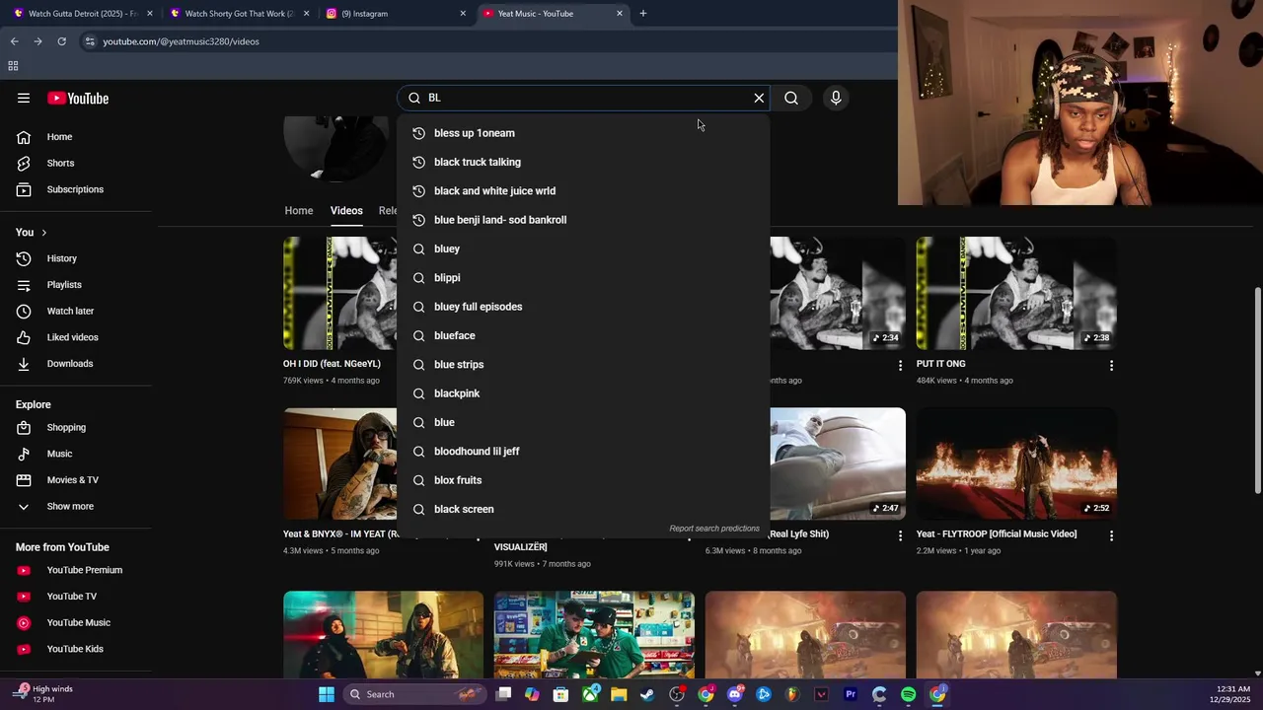Open options for the Real Lyfe Shit video
1263x710 pixels.
900,535
